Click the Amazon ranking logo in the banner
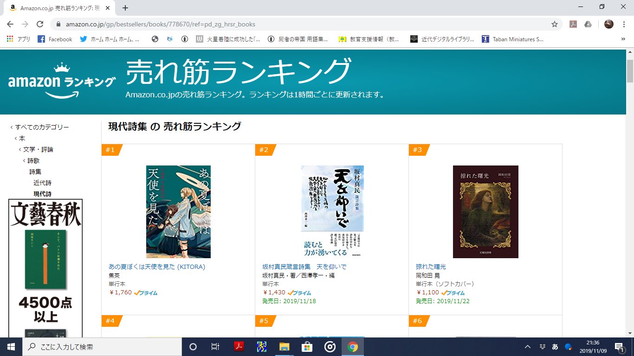The image size is (634, 356). [x=62, y=81]
